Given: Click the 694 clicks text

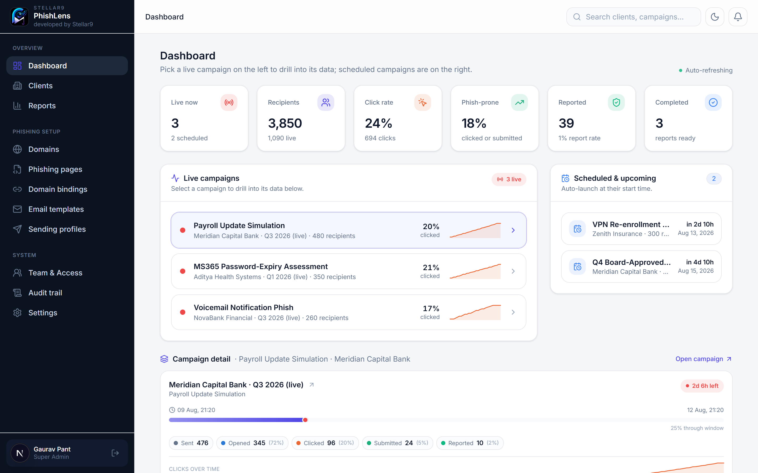Looking at the screenshot, I should pyautogui.click(x=380, y=138).
